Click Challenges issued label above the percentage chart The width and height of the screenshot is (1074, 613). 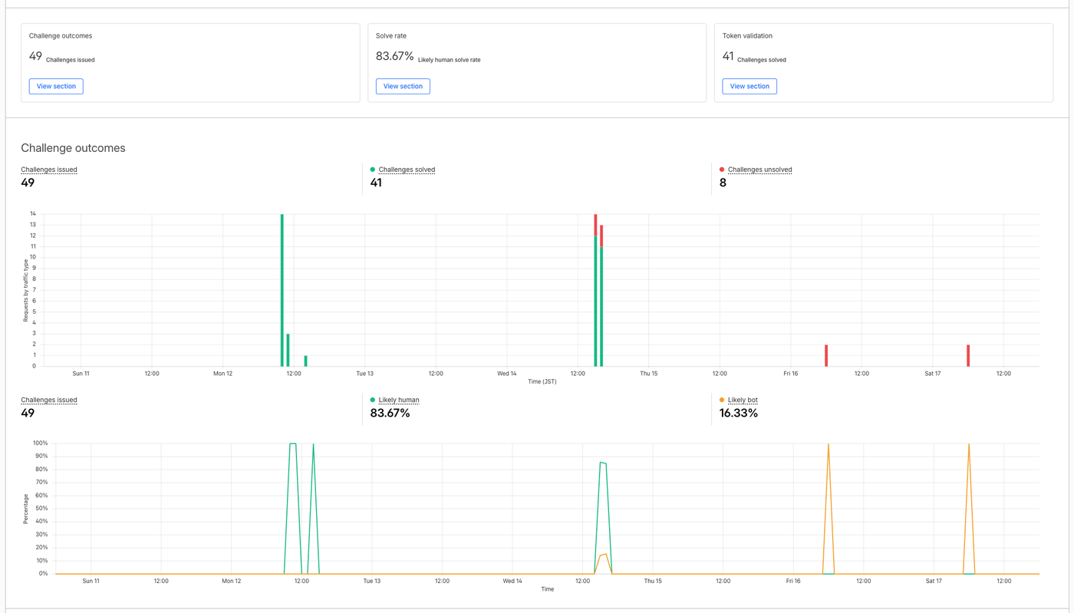coord(49,400)
